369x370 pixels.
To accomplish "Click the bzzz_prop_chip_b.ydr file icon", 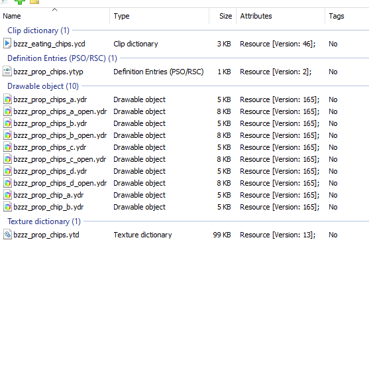I will [x=7, y=207].
